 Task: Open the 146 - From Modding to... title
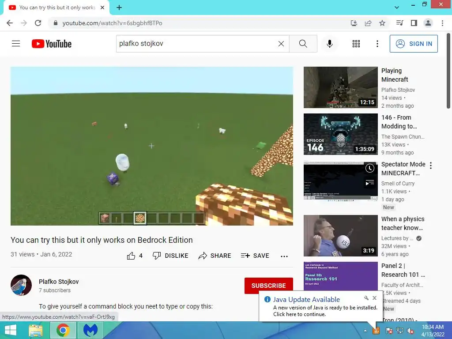(399, 122)
